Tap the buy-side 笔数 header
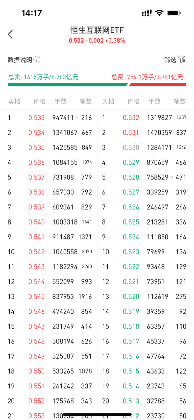The height and width of the screenshot is (420, 194). coord(180,101)
